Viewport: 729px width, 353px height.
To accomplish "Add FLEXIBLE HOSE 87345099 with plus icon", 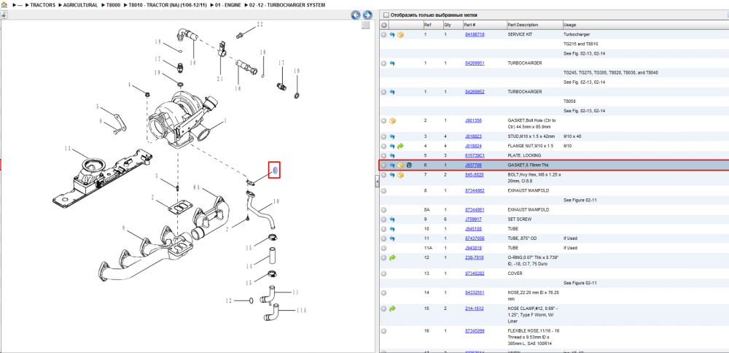I will (383, 331).
